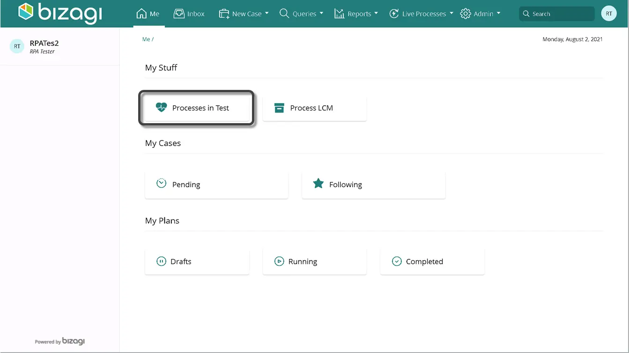Expand the New Case dropdown
The image size is (629, 353).
click(244, 14)
